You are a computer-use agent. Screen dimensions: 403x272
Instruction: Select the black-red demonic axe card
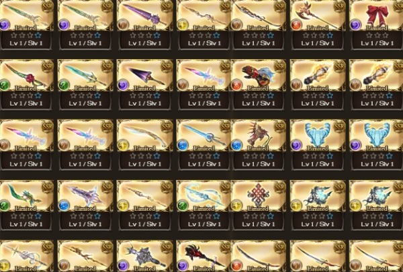point(204,256)
